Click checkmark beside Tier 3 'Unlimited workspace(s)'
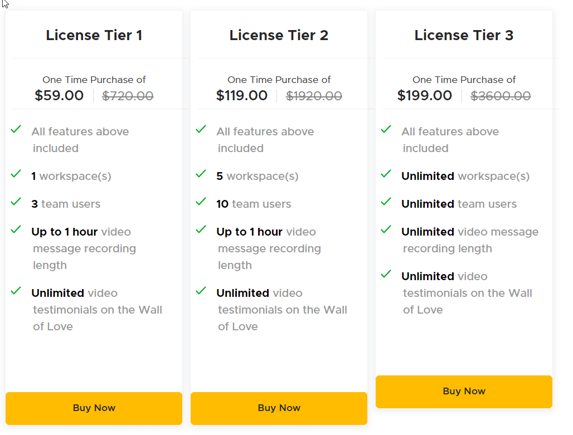Screen dimensions: 573x435 click(x=386, y=174)
